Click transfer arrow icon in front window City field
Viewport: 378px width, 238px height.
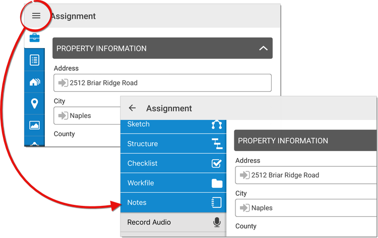[244, 208]
